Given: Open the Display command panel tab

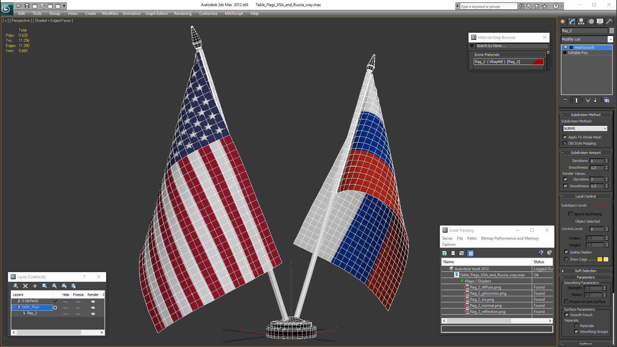Looking at the screenshot, I should point(600,22).
